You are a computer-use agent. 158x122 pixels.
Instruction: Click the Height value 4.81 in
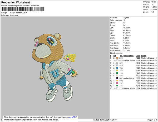(x=154, y=7)
